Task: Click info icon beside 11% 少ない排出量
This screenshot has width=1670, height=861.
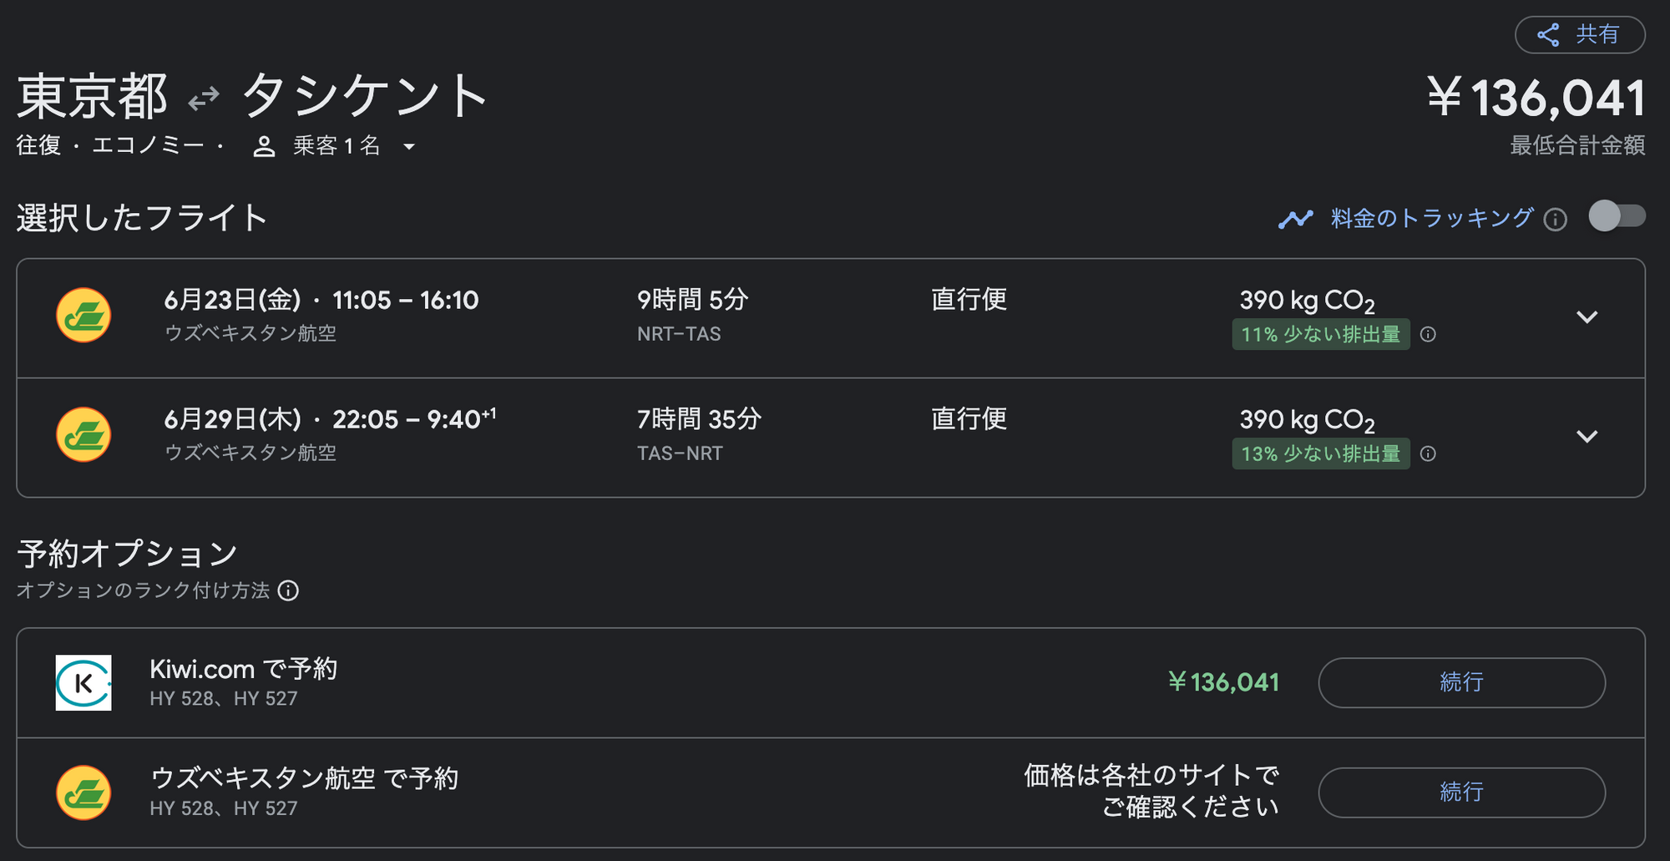Action: (x=1429, y=335)
